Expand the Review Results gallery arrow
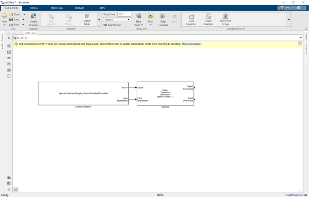The image size is (309, 197). pos(289,20)
